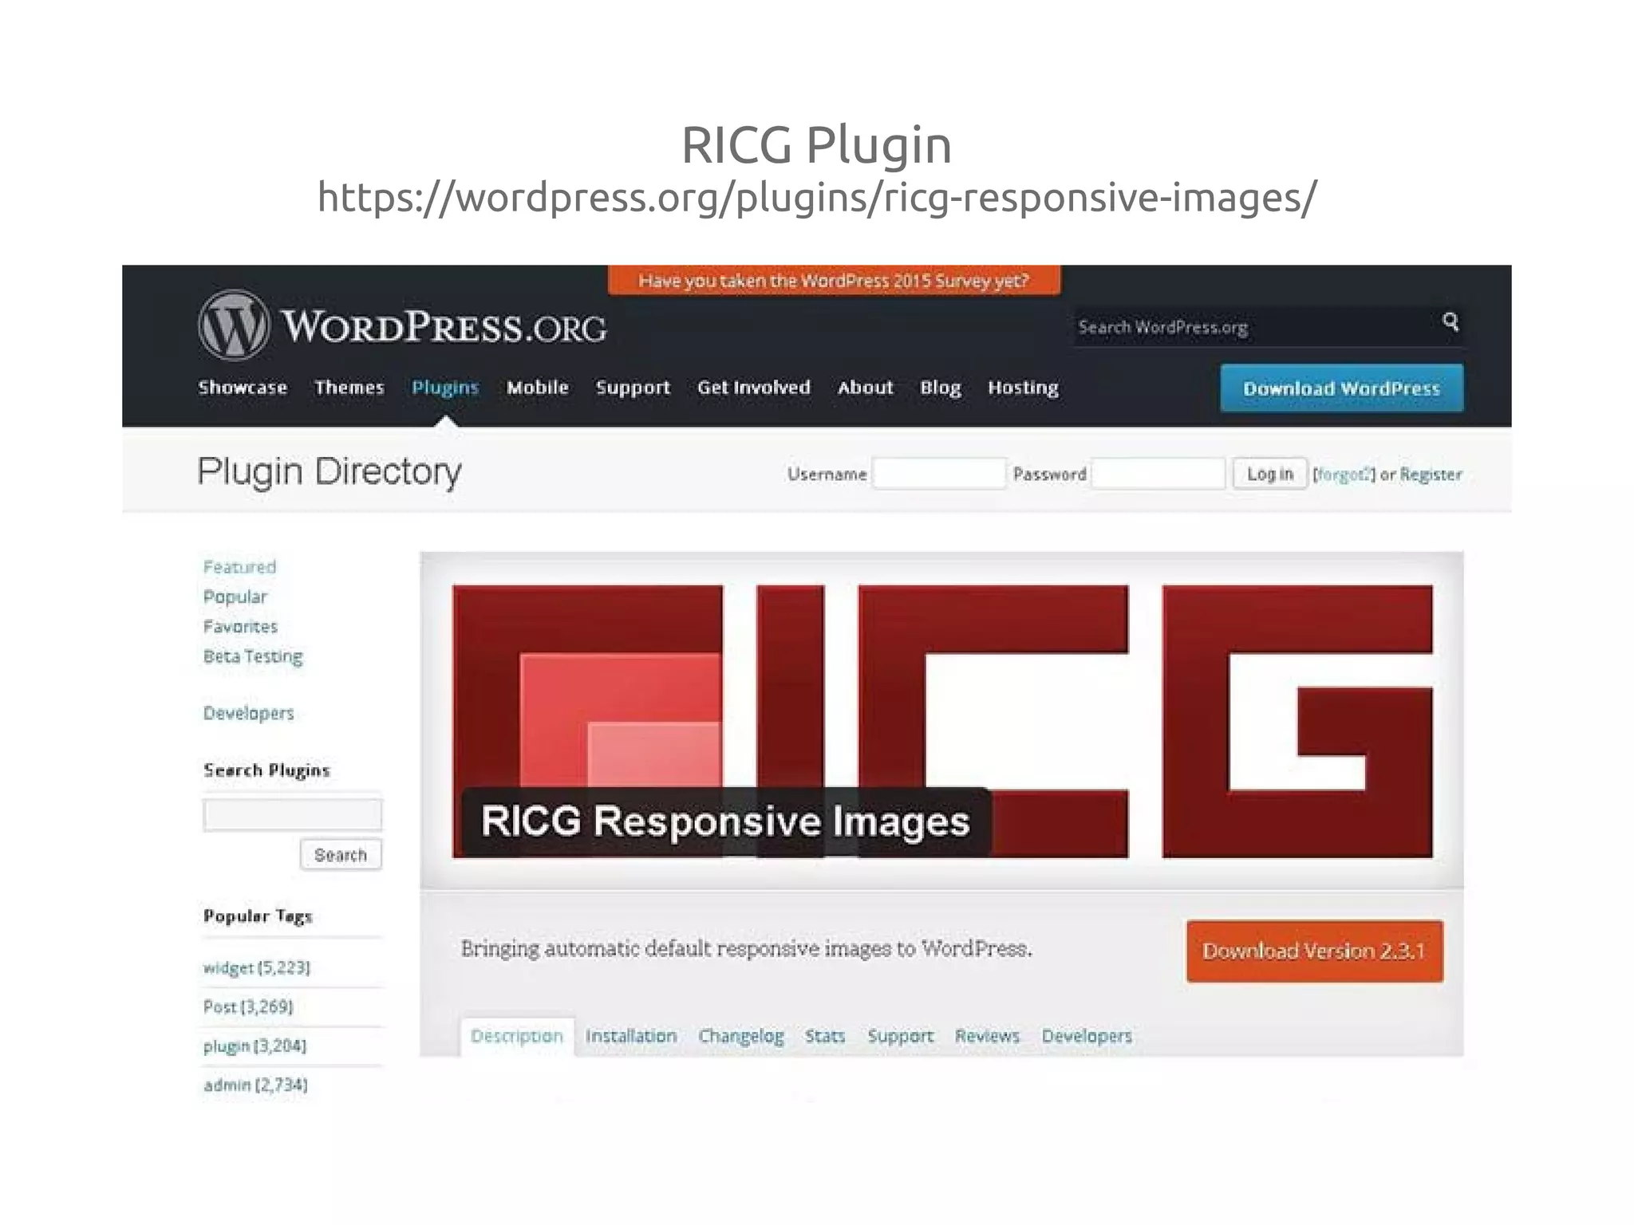
Task: Open the Register link
Action: tap(1431, 475)
